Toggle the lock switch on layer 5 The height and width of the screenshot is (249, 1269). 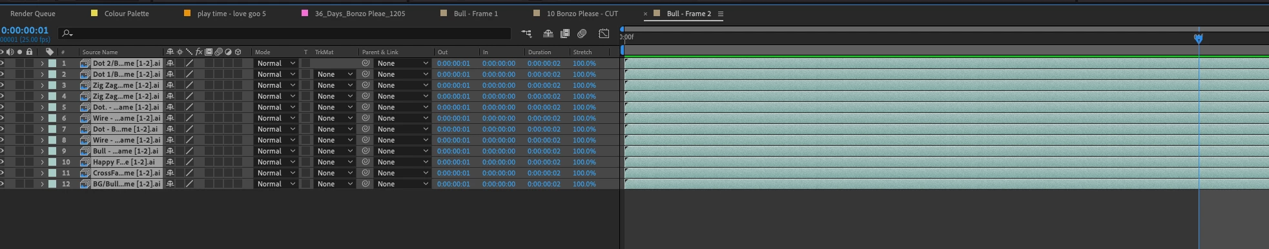click(29, 107)
